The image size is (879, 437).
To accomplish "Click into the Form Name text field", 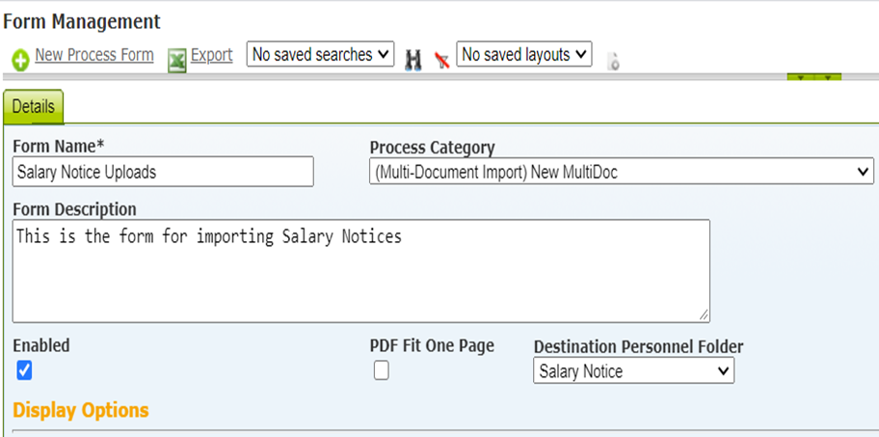I will tap(163, 172).
